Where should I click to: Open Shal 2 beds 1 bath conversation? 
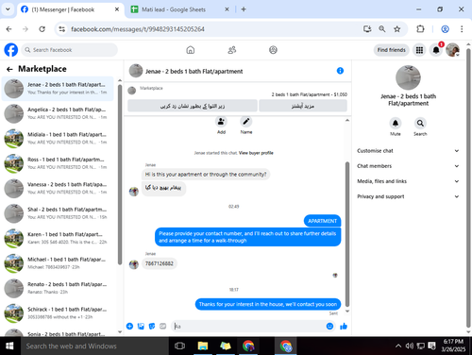coord(58,213)
